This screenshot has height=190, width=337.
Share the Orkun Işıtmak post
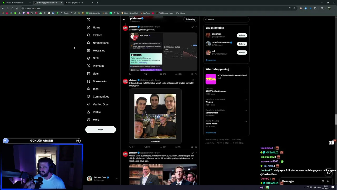[x=196, y=147]
